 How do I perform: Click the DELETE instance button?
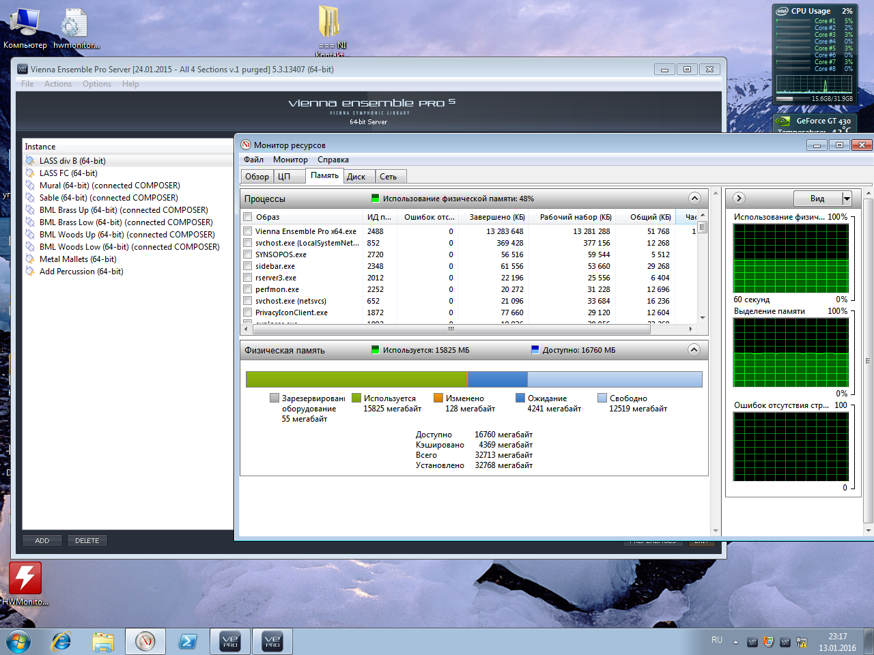click(x=87, y=541)
